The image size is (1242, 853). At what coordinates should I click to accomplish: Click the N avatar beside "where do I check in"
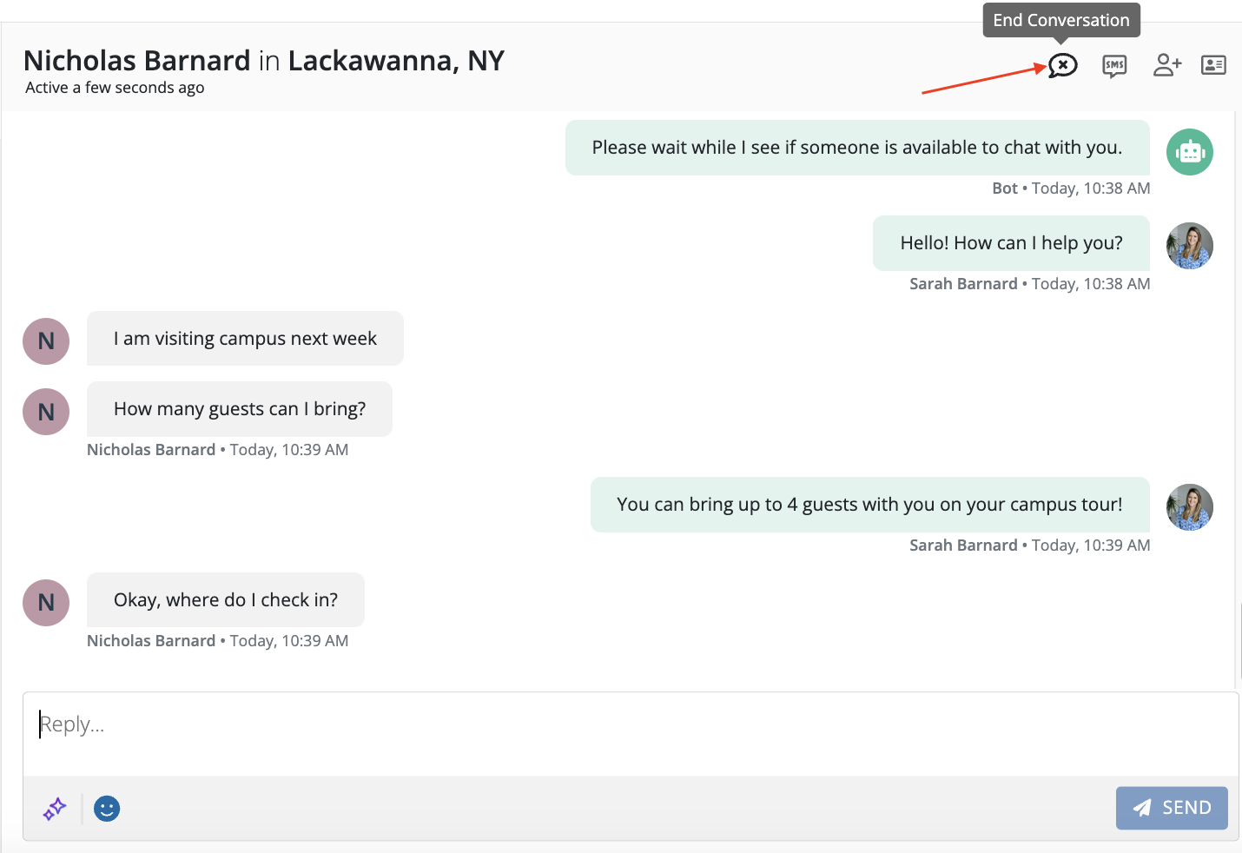pyautogui.click(x=46, y=603)
